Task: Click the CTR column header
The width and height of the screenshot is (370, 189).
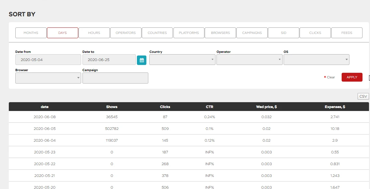Action: coord(210,107)
